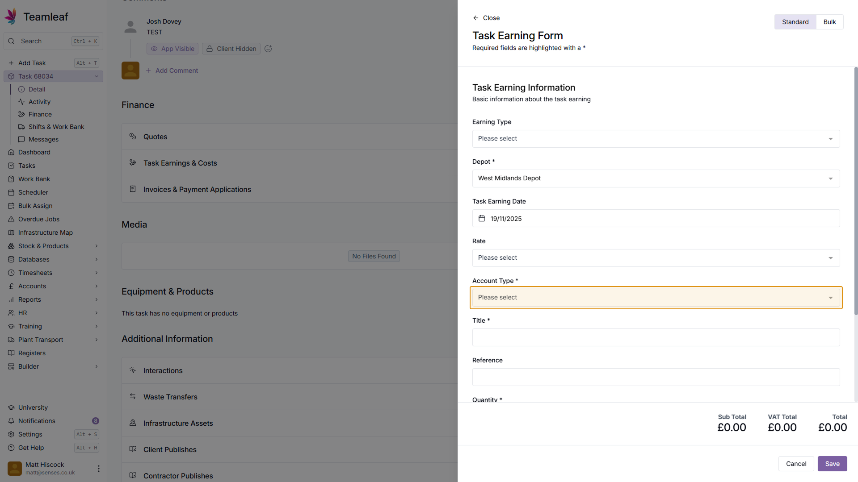Click the Scheduler calendar icon
Viewport: 858px width, 482px height.
[12, 192]
